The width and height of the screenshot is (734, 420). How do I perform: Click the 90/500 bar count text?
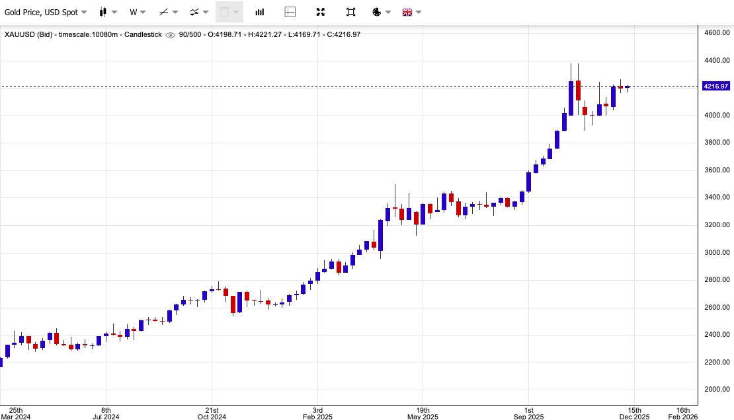point(190,34)
